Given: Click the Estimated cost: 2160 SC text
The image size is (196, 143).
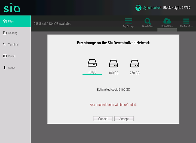Looking at the screenshot, I should [x=113, y=90].
